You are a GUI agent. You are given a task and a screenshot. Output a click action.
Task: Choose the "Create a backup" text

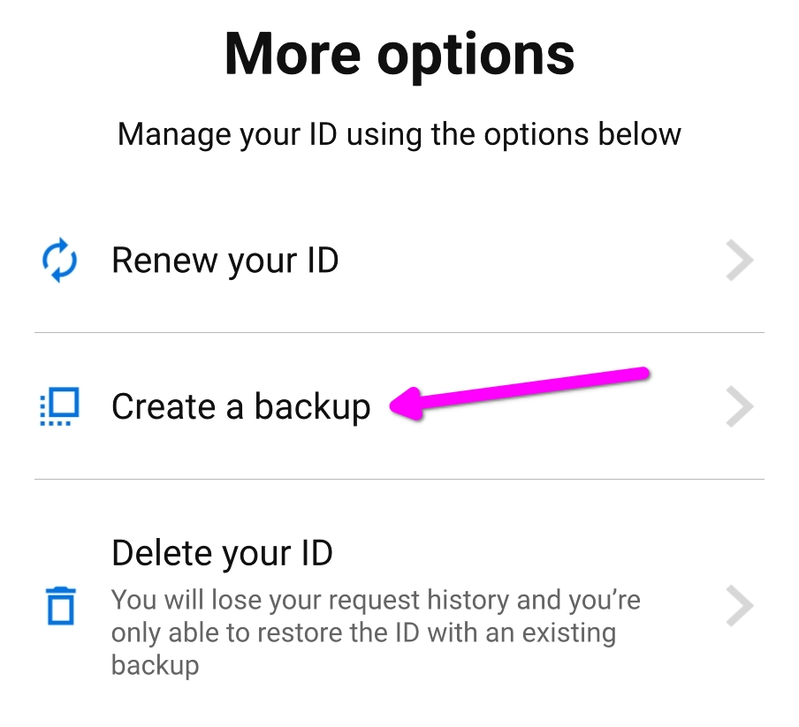[240, 407]
